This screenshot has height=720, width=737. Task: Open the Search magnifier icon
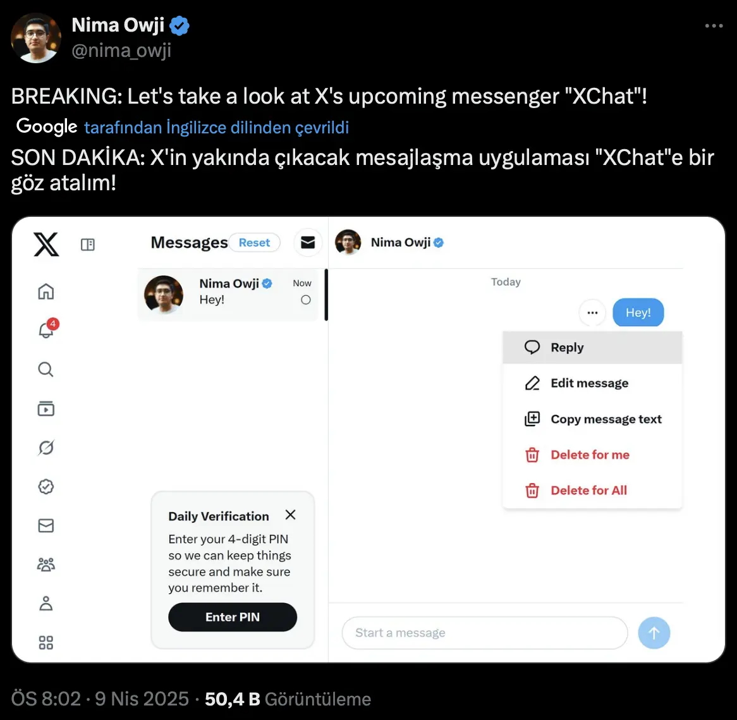coord(46,369)
